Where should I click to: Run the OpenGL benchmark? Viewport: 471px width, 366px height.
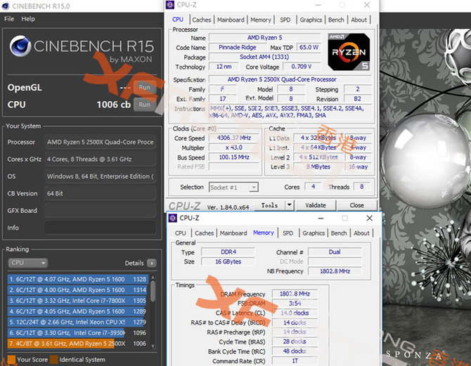click(x=145, y=87)
